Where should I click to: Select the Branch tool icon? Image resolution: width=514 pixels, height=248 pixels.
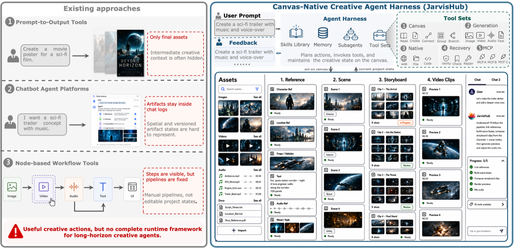tap(453, 35)
